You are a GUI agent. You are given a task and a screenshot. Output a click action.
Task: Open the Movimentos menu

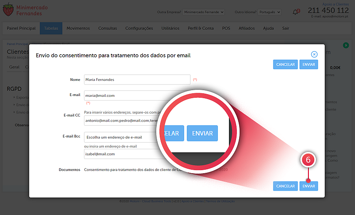78,28
